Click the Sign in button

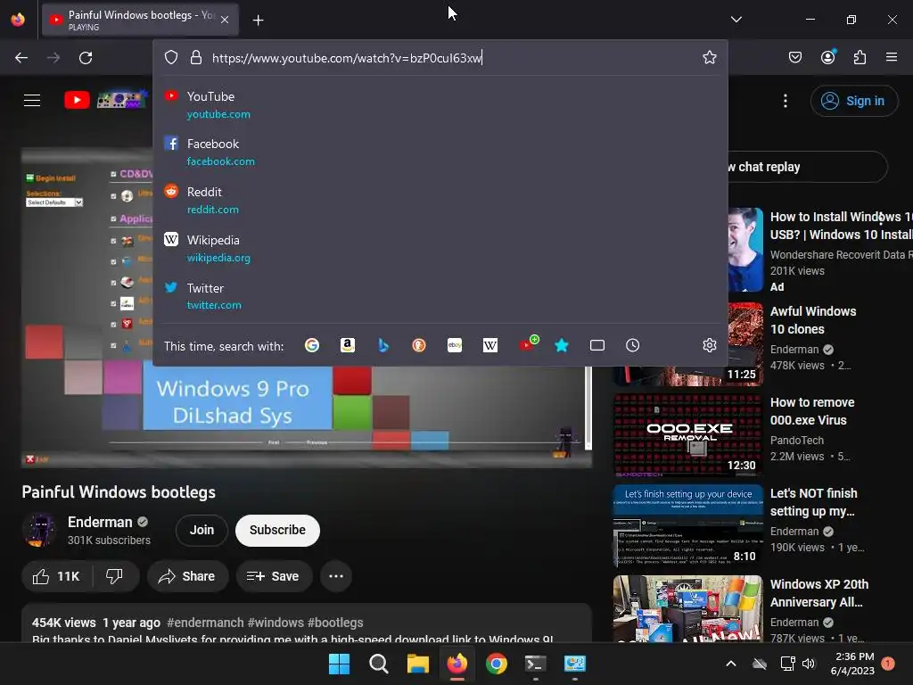[854, 101]
